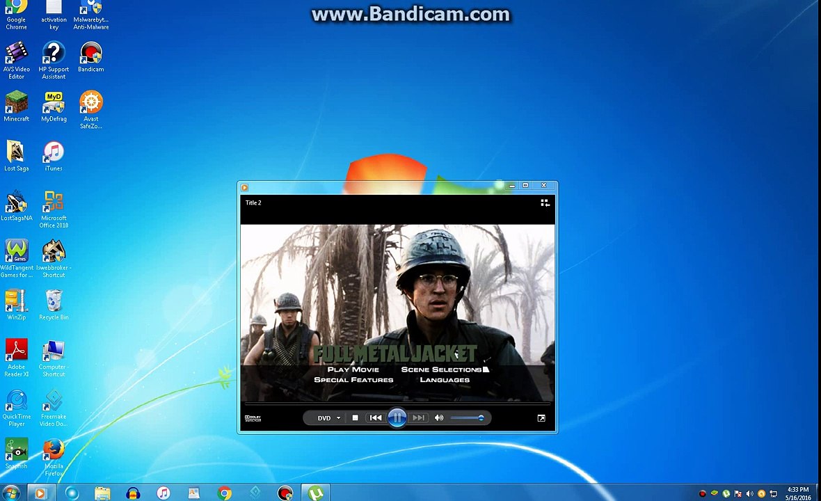Click the Title 2 label
Image resolution: width=821 pixels, height=501 pixels.
pyautogui.click(x=253, y=202)
